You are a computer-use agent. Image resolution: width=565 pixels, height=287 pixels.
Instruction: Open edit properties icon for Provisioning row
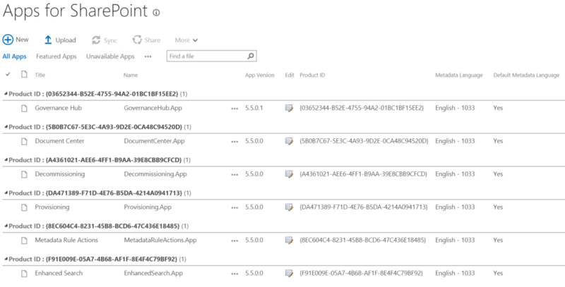tap(289, 207)
